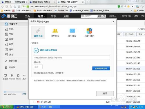Click 通知 in header
This screenshot has height=109, width=145.
tap(136, 16)
